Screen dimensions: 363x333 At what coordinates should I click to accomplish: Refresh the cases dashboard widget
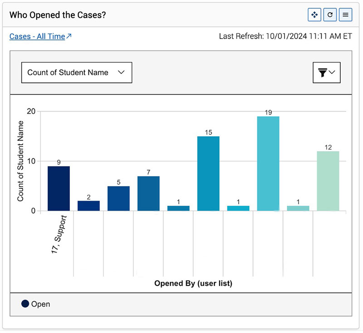click(330, 15)
